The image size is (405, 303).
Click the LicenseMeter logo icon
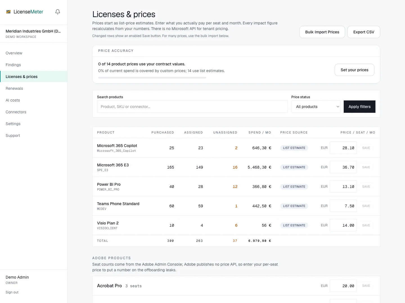coord(8,12)
